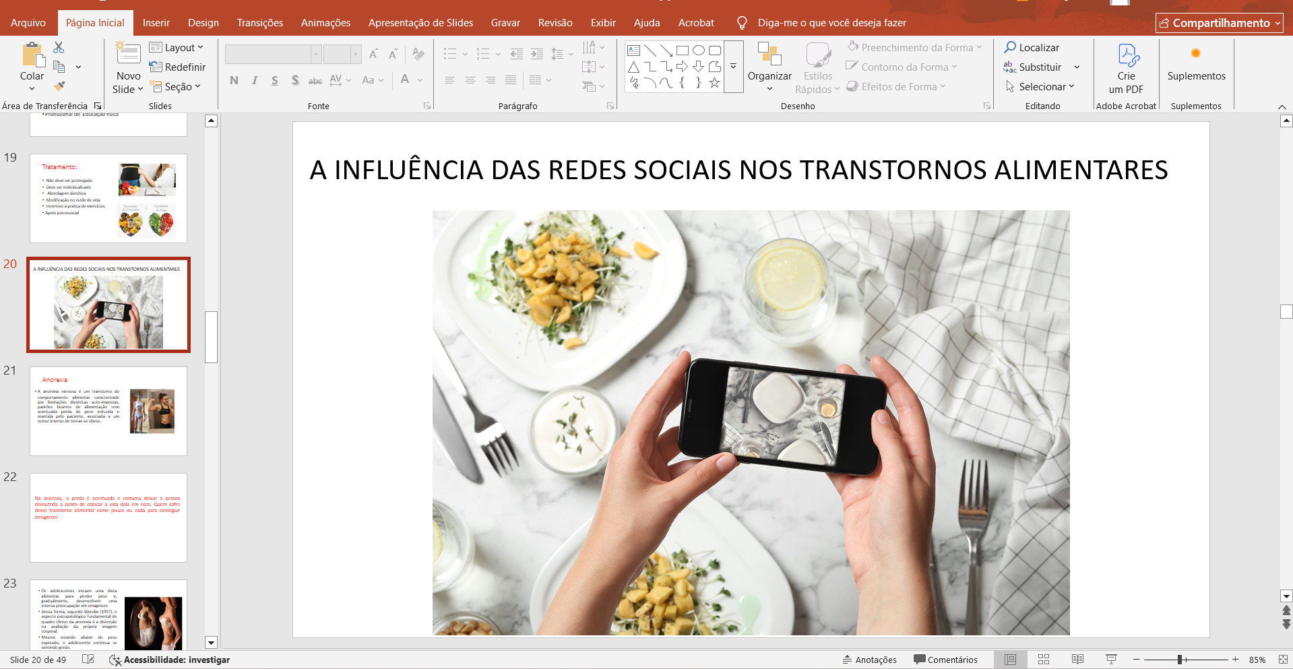1293x669 pixels.
Task: Click the increase font size icon
Action: 373,54
